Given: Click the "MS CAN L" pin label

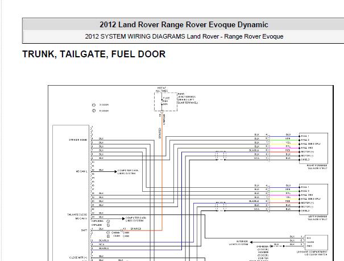Looking at the screenshot, I should click(x=81, y=171).
